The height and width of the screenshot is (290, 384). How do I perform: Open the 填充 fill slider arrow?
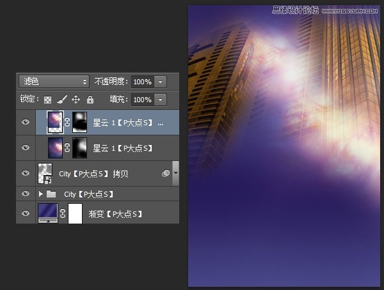tap(161, 100)
